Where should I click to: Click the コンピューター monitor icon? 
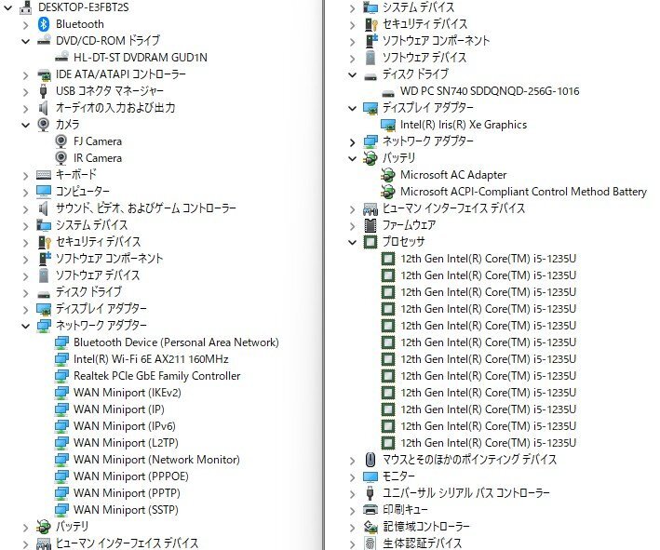[x=44, y=192]
